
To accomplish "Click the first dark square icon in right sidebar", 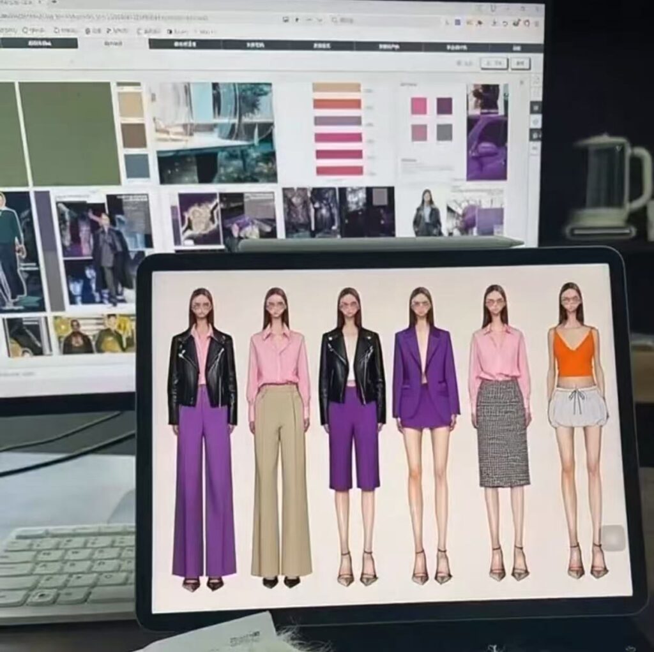I will pyautogui.click(x=535, y=107).
